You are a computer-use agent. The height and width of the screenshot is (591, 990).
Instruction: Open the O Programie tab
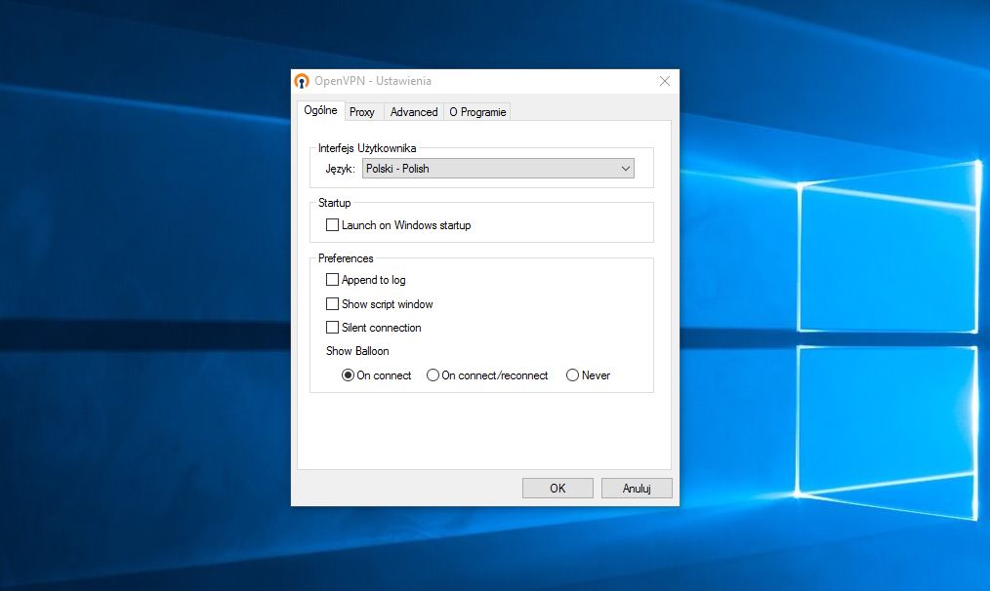tap(477, 112)
